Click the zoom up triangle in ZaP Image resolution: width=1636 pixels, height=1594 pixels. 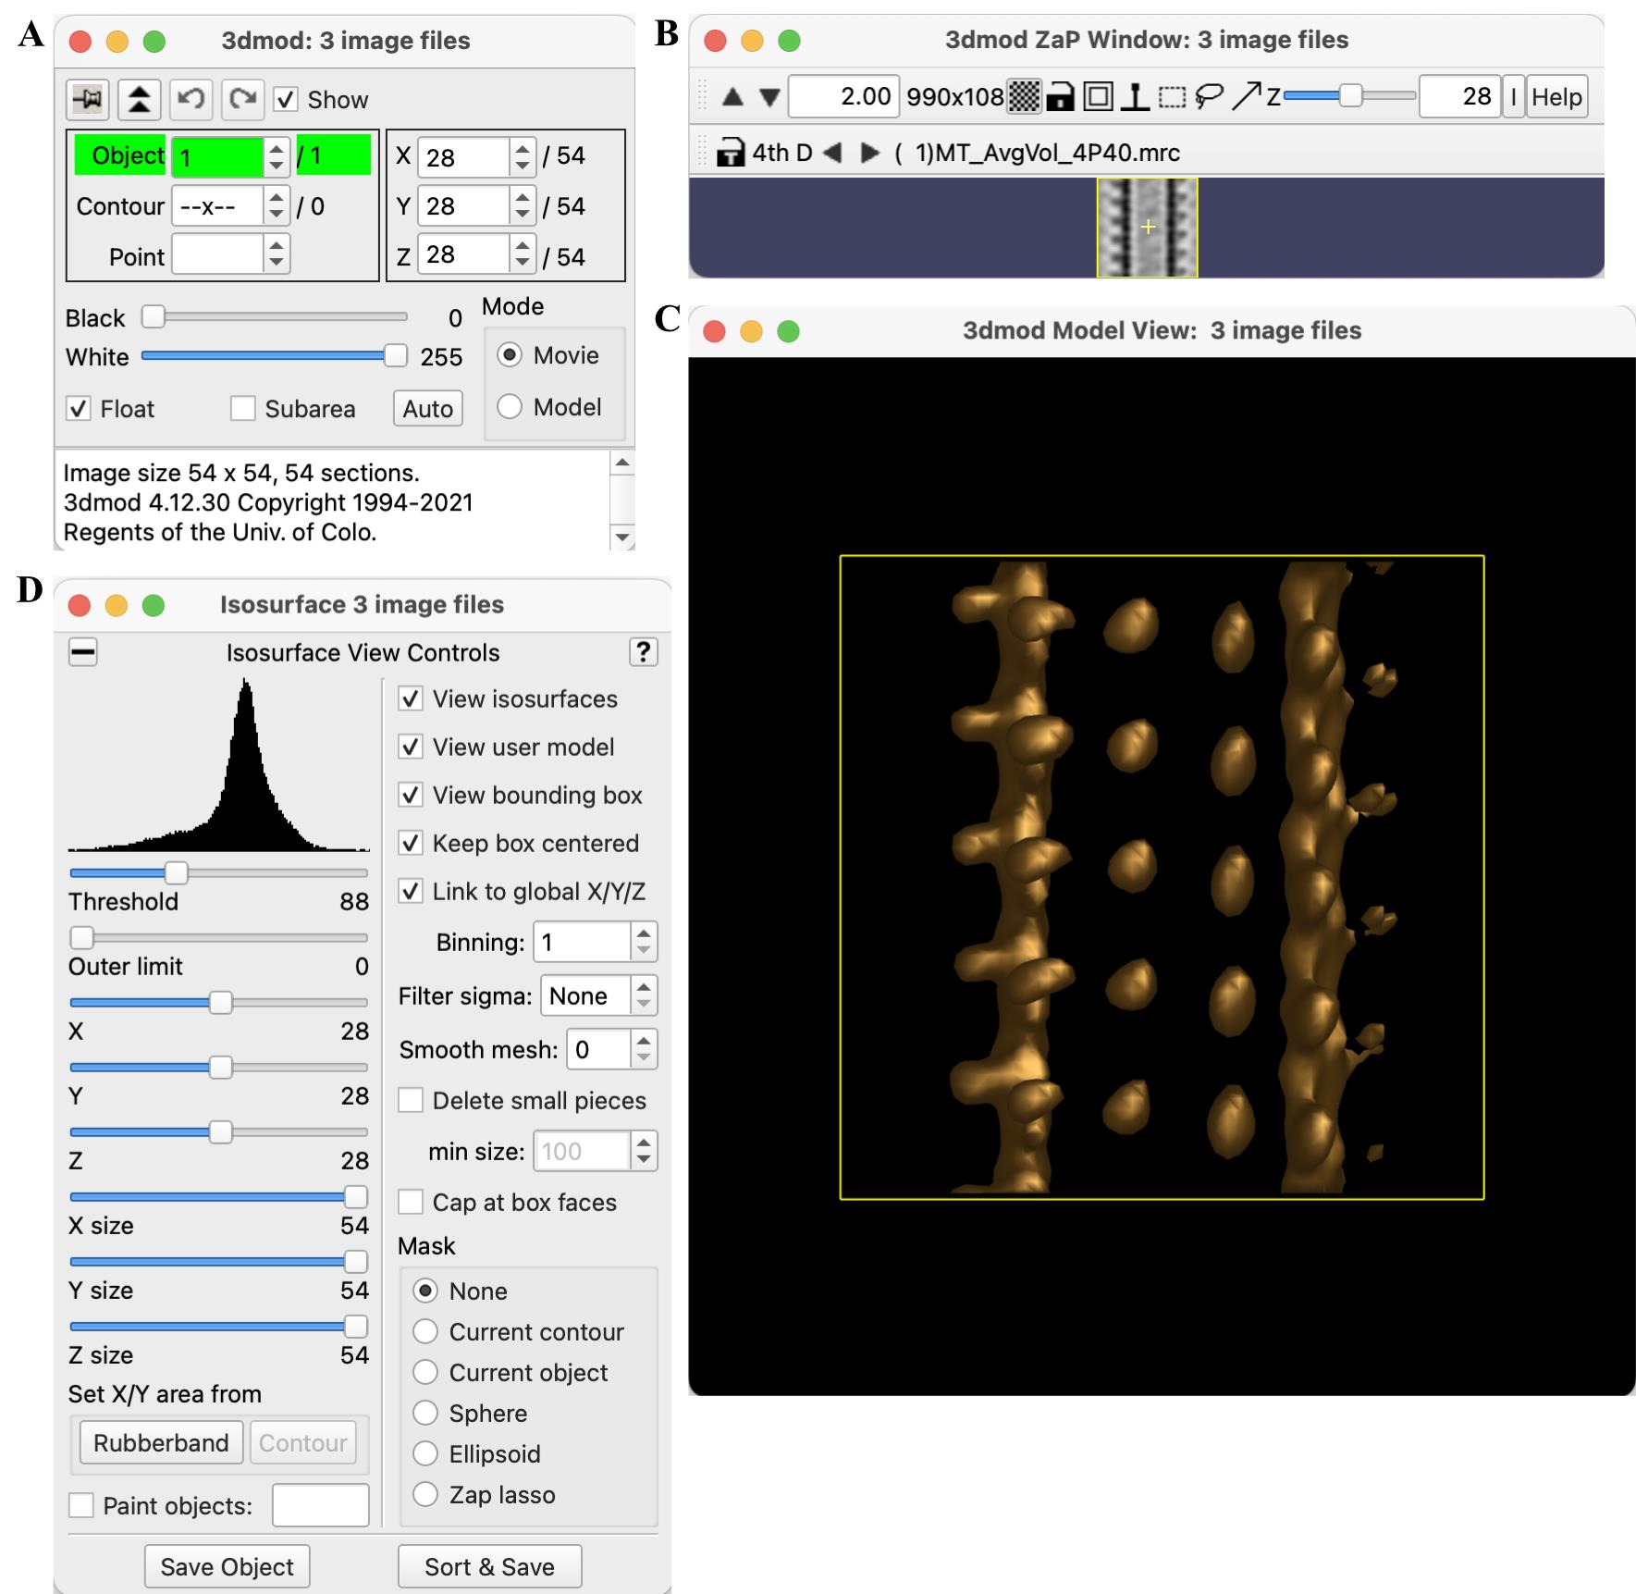click(x=732, y=96)
